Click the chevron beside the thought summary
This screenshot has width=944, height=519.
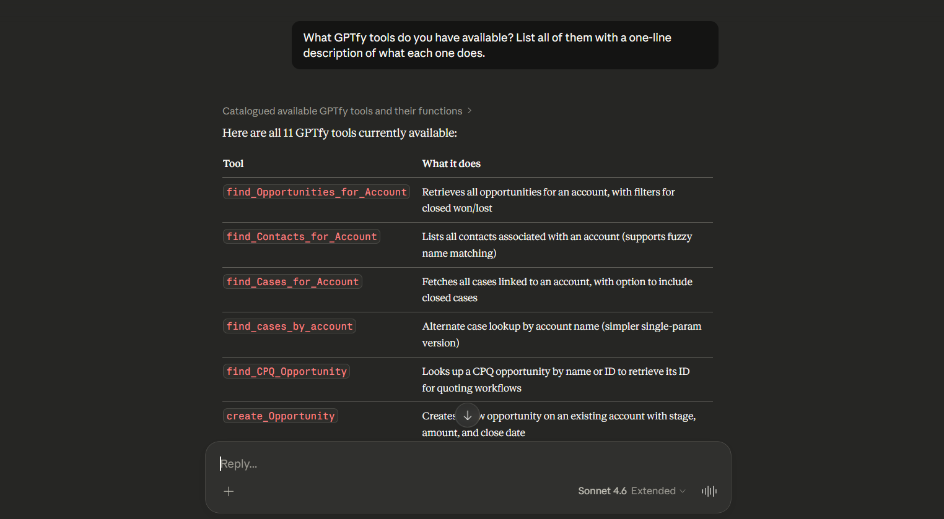coord(470,110)
